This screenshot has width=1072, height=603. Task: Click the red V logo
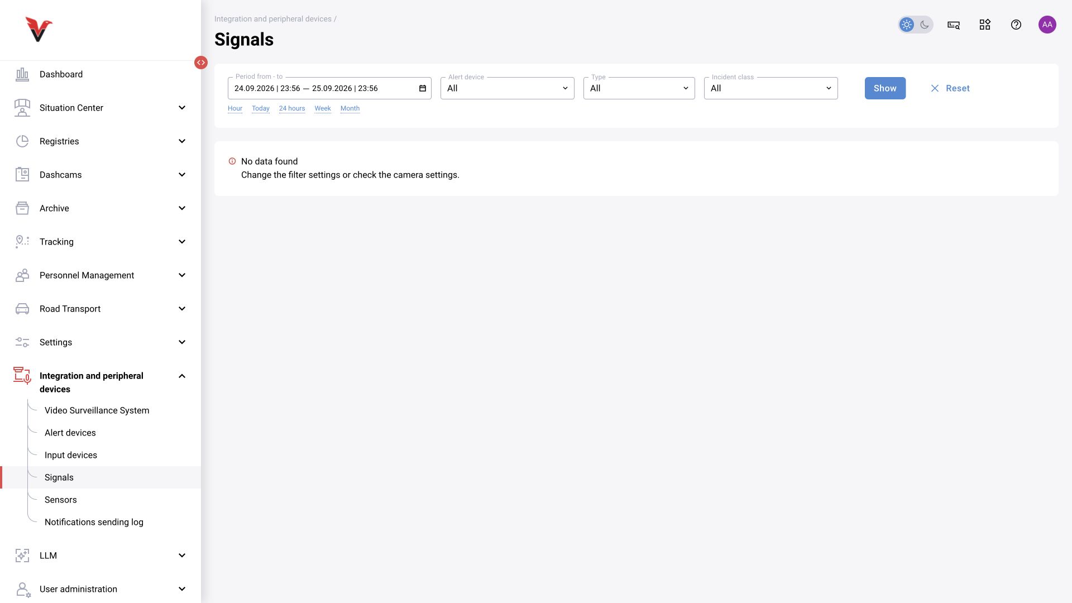(39, 29)
